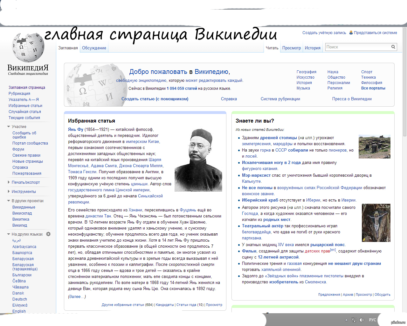This screenshot has height=326, width=407.
Task: Collapse the В других проектах section
Action: click(9, 201)
